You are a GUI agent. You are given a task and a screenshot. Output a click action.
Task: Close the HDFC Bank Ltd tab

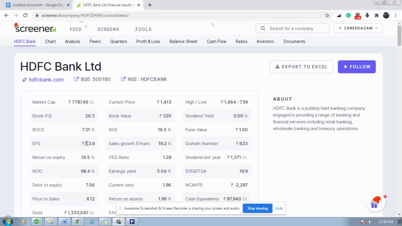pos(139,5)
